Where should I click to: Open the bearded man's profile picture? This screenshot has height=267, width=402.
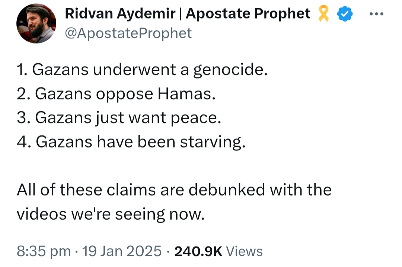point(36,23)
